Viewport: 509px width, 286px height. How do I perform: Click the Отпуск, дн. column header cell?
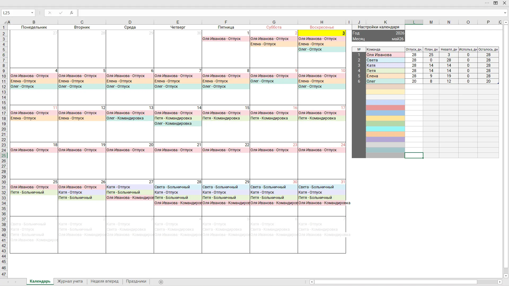[414, 50]
